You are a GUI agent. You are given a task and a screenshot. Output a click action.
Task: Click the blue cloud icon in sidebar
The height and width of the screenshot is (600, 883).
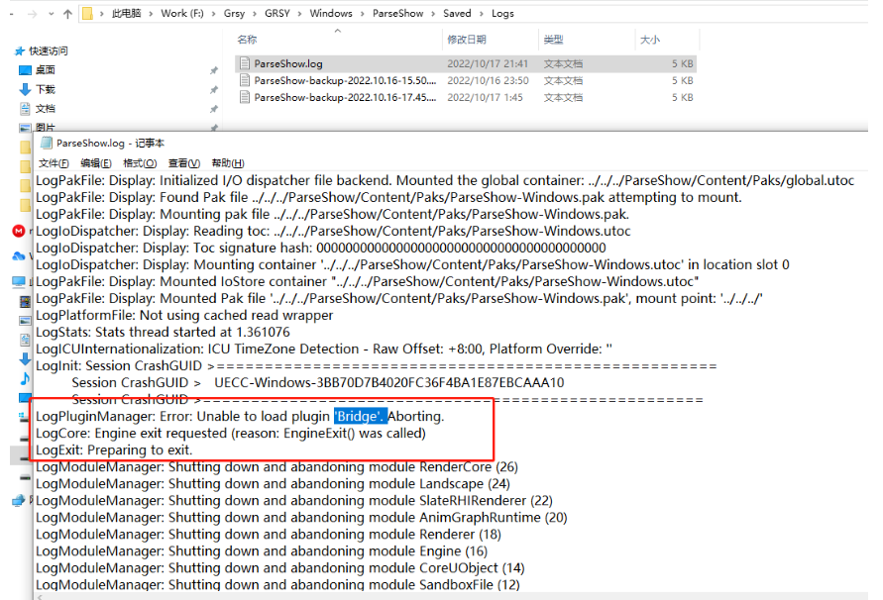(x=19, y=256)
